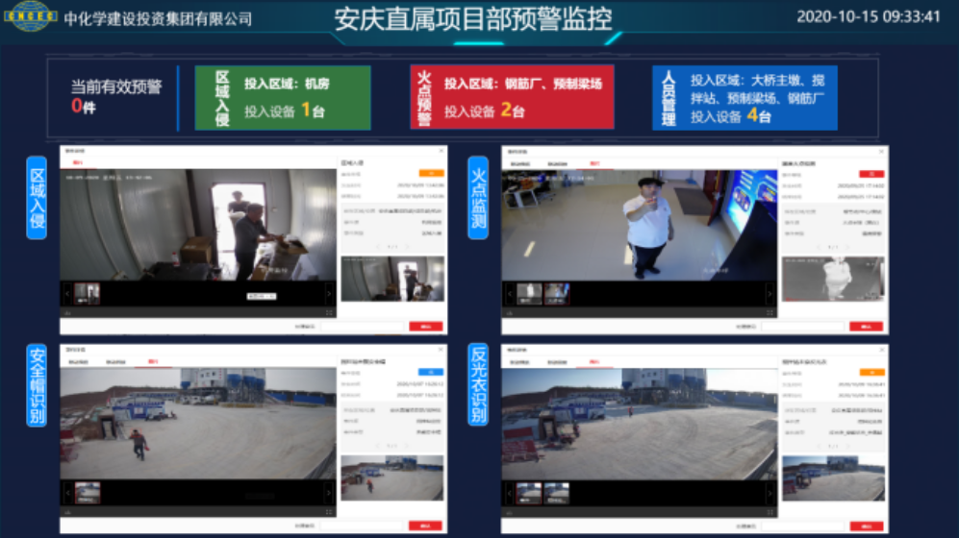Show previous filmstrip image in 区域入侵 panel
Screen dimensions: 959x538
click(67, 294)
